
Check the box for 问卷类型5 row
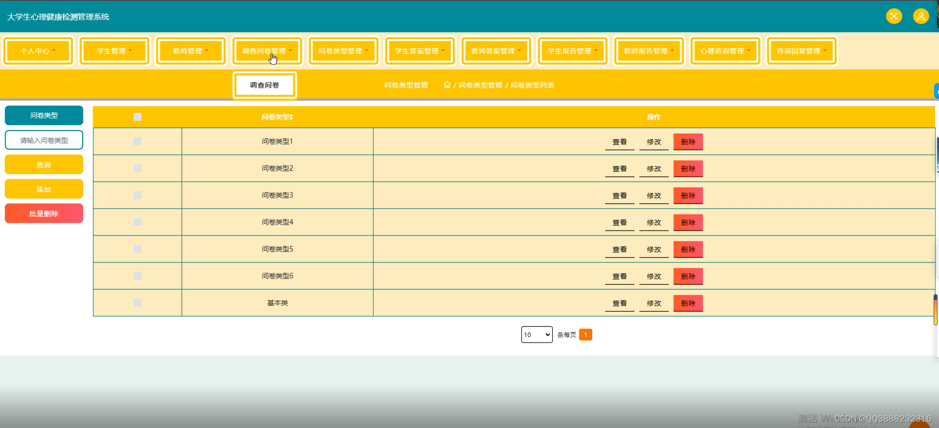coord(137,249)
